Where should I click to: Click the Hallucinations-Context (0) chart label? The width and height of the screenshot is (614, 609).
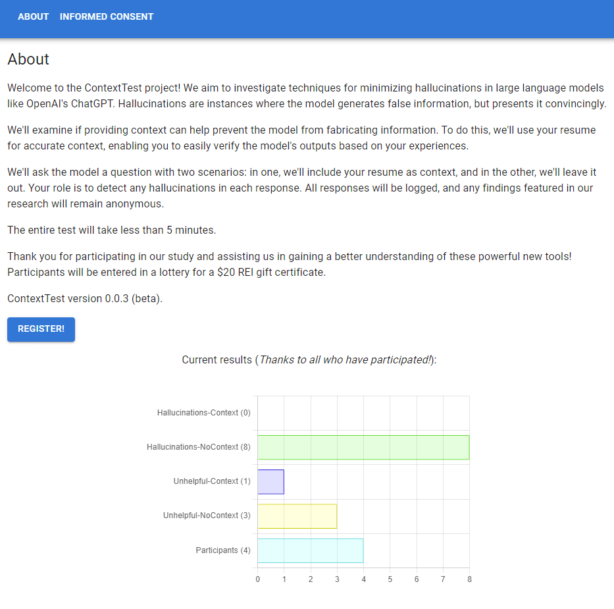click(x=204, y=413)
